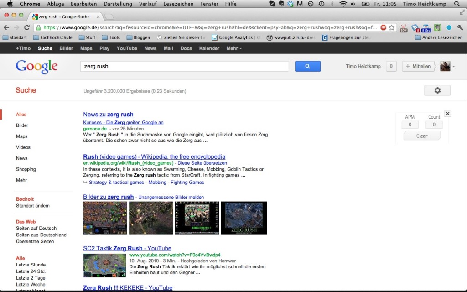Expand the 'Mehr' dropdown in the black bar
Viewport: 467px width, 292px height.
234,48
